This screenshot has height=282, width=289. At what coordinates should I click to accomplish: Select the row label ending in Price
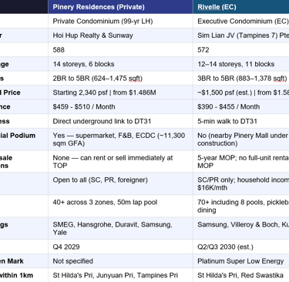pos(24,92)
